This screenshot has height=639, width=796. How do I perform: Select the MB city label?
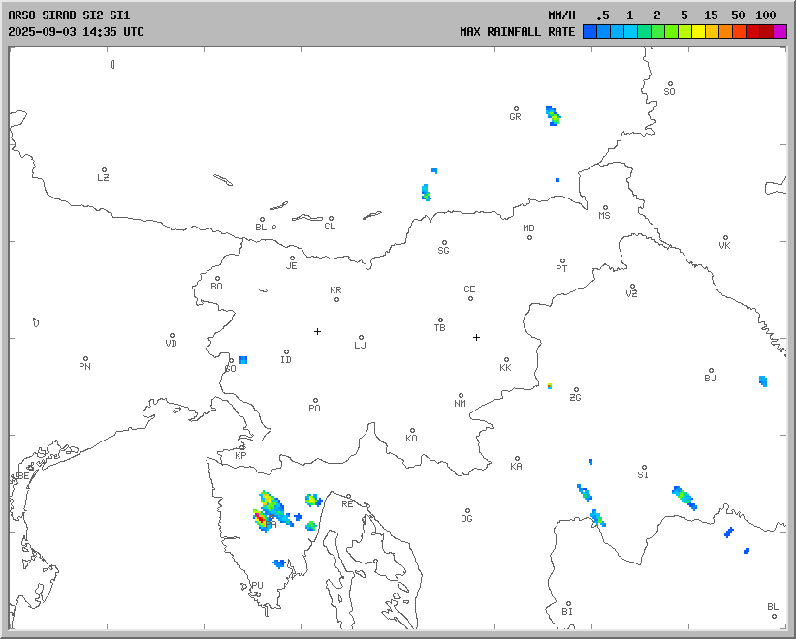coord(528,228)
